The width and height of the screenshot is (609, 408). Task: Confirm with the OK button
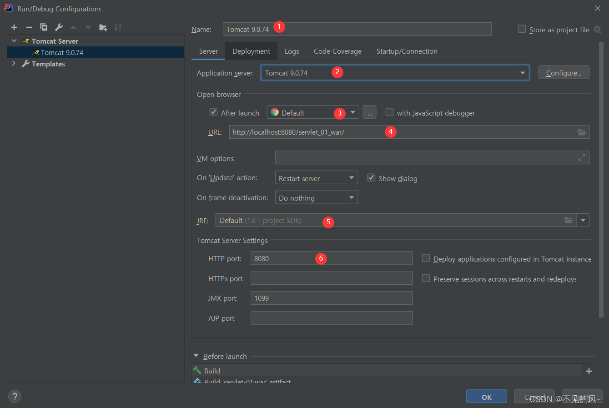[487, 397]
